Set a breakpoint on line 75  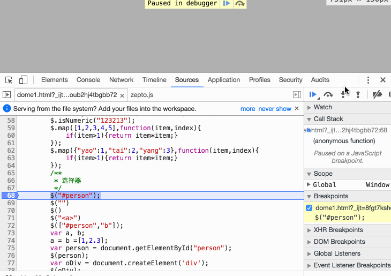pos(11,248)
